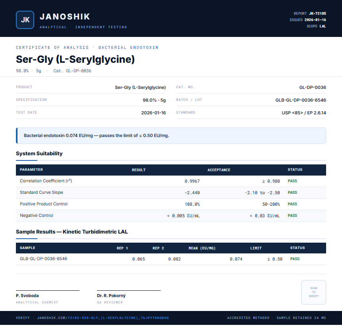Image resolution: width=342 pixels, height=336 pixels.
Task: Select the Dr. R. Pokorný signature name
Action: coord(111,295)
